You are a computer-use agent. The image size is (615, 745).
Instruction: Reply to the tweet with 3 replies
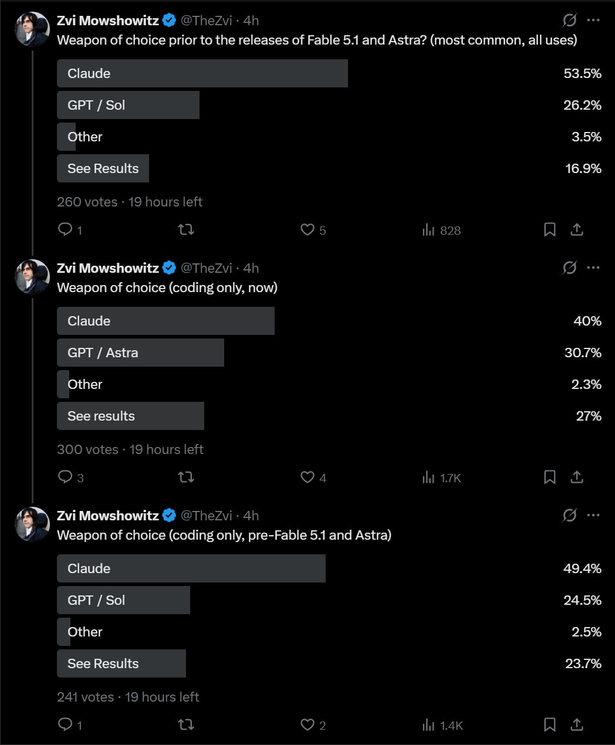pyautogui.click(x=65, y=477)
